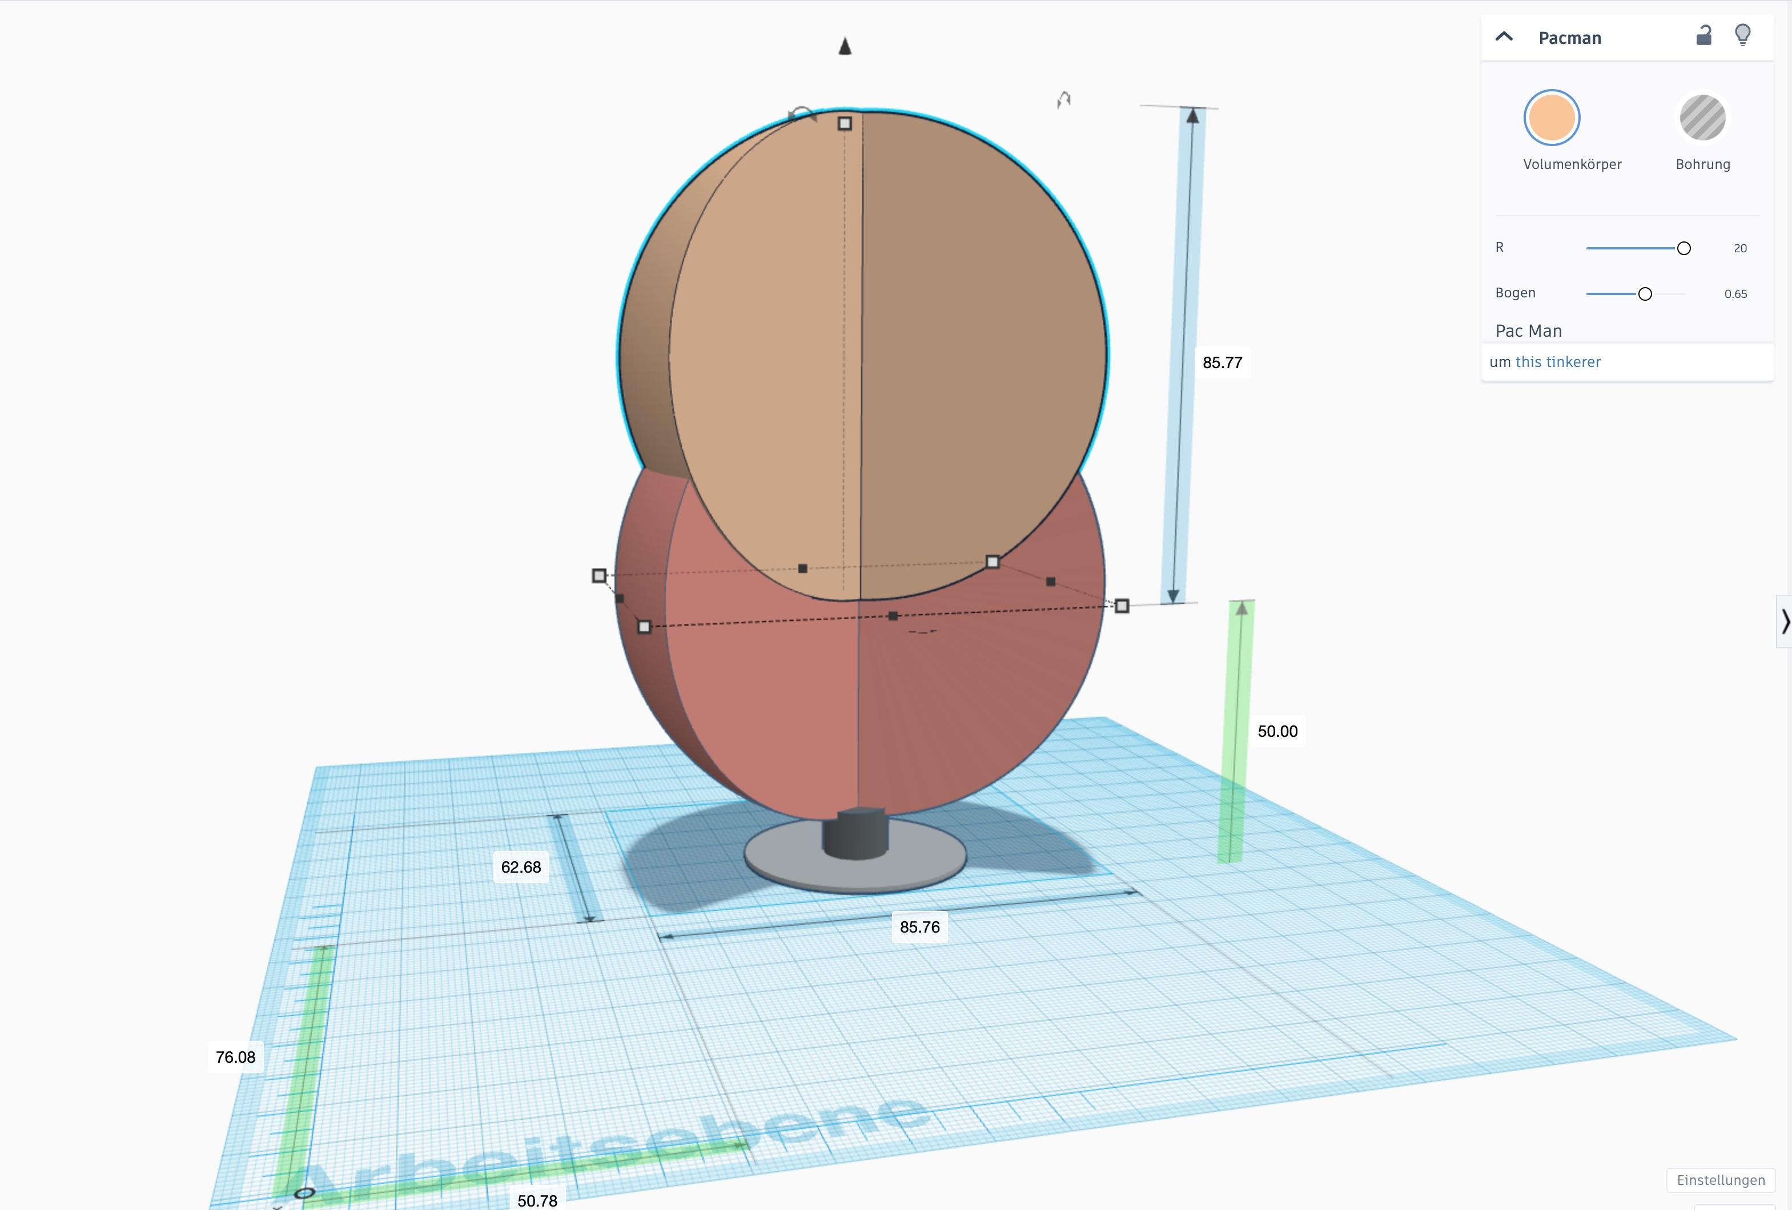Click the right white corner handle

[x=1122, y=607]
